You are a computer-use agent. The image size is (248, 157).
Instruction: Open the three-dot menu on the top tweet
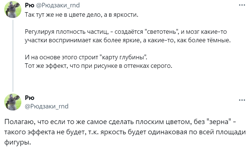click(x=241, y=5)
